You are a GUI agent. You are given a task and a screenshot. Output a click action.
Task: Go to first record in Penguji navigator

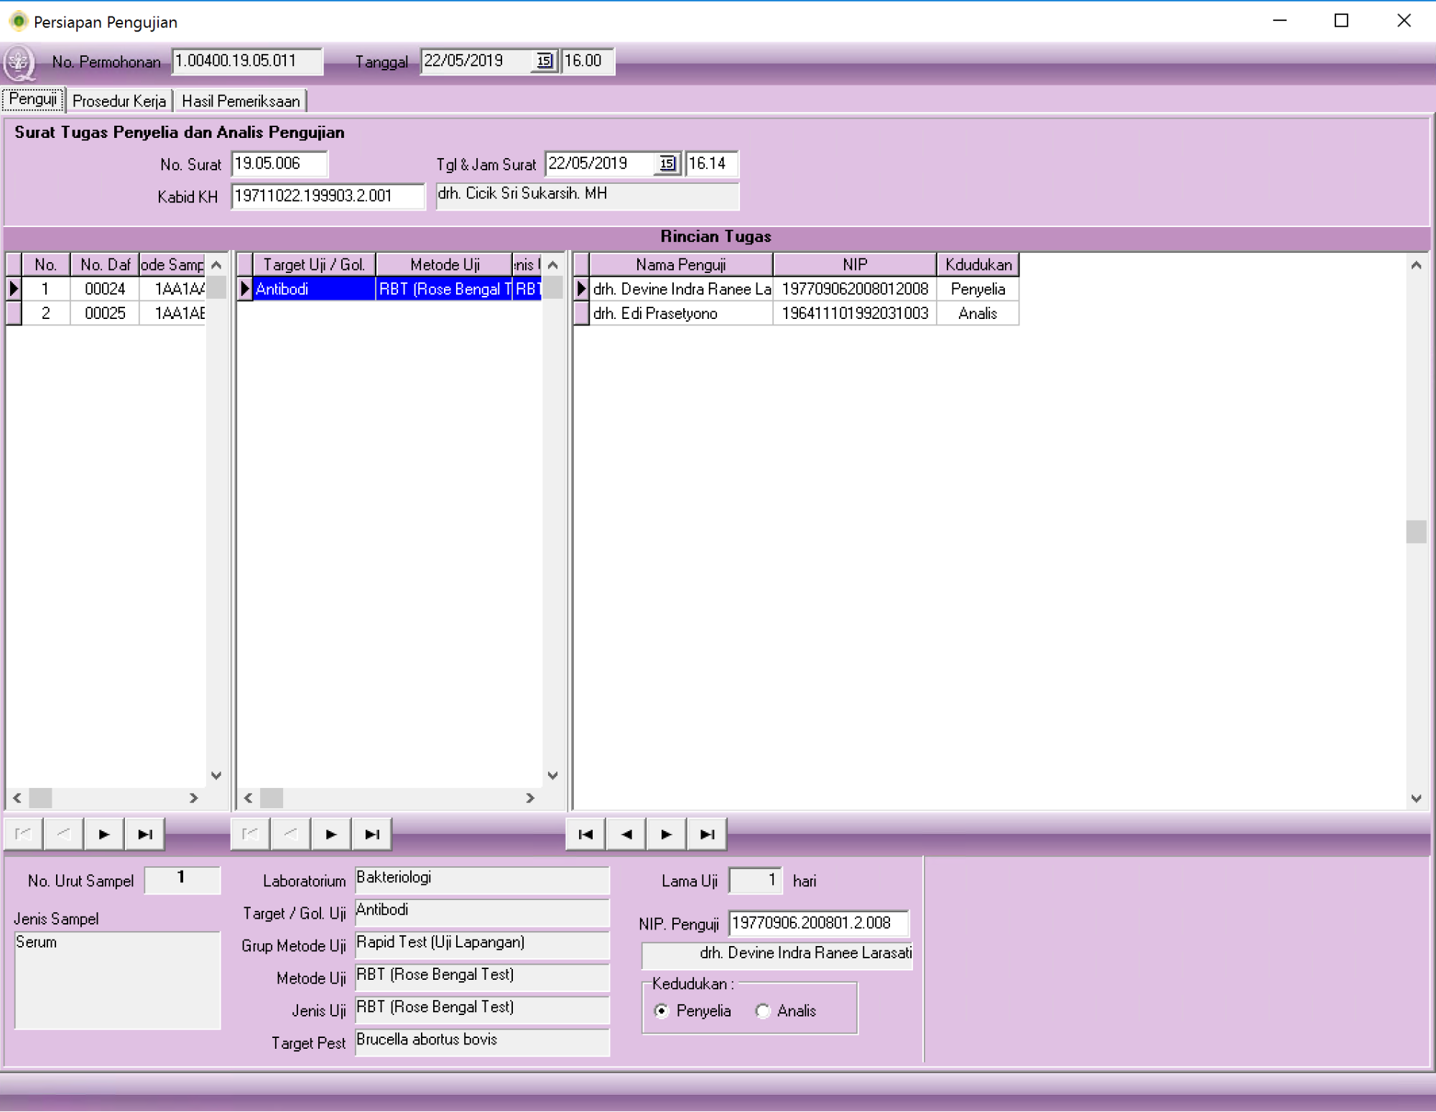585,834
